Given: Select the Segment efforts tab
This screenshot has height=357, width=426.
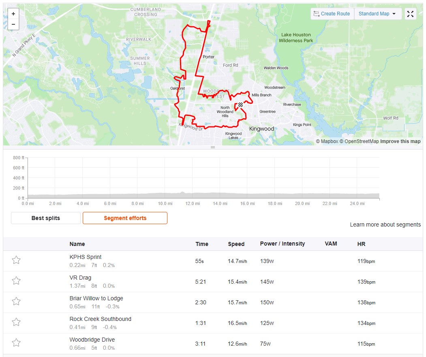Looking at the screenshot, I should (125, 218).
